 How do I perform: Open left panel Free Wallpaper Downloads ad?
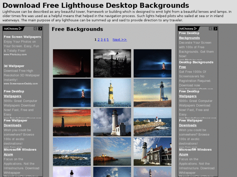point(15,123)
